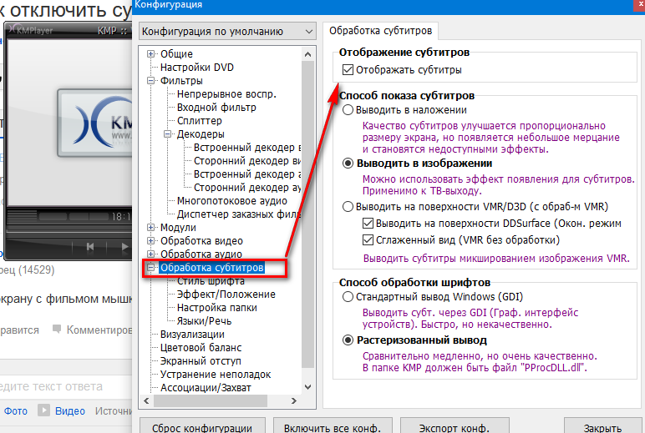Select Диспетчер заказных фильтров tree item
Screen dimensions: 645x433
tap(239, 214)
